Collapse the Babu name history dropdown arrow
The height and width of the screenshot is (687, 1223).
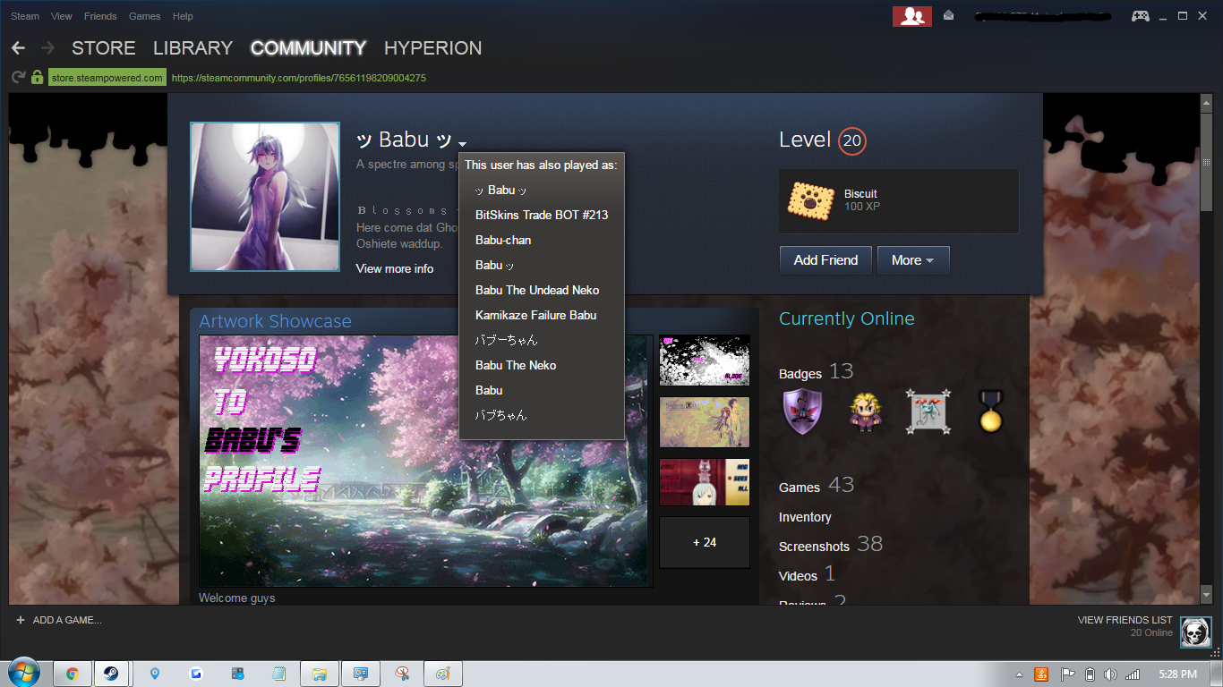[x=463, y=143]
